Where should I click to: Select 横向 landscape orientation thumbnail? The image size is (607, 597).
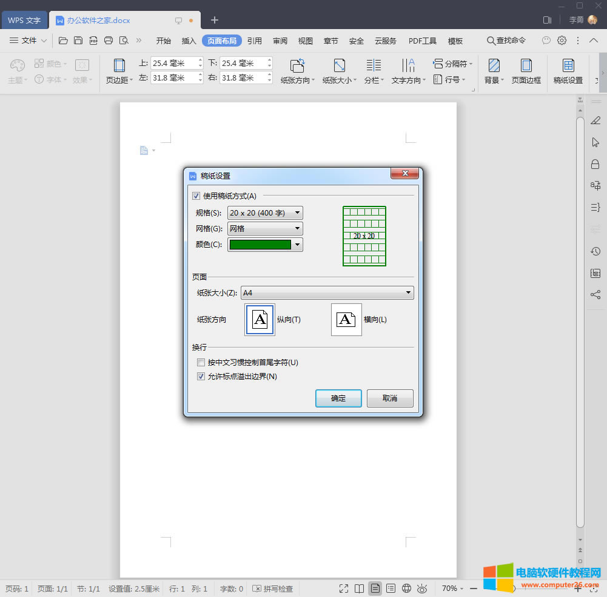coord(346,320)
